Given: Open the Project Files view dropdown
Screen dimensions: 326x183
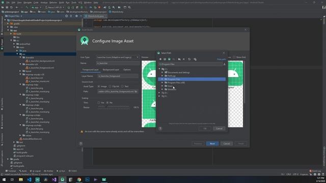Looking at the screenshot, I should [x=14, y=16].
